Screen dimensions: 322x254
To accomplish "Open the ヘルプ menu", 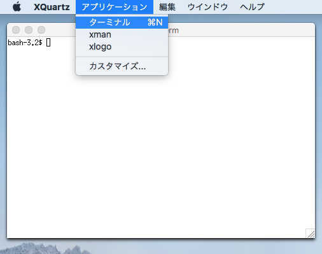I will click(252, 7).
